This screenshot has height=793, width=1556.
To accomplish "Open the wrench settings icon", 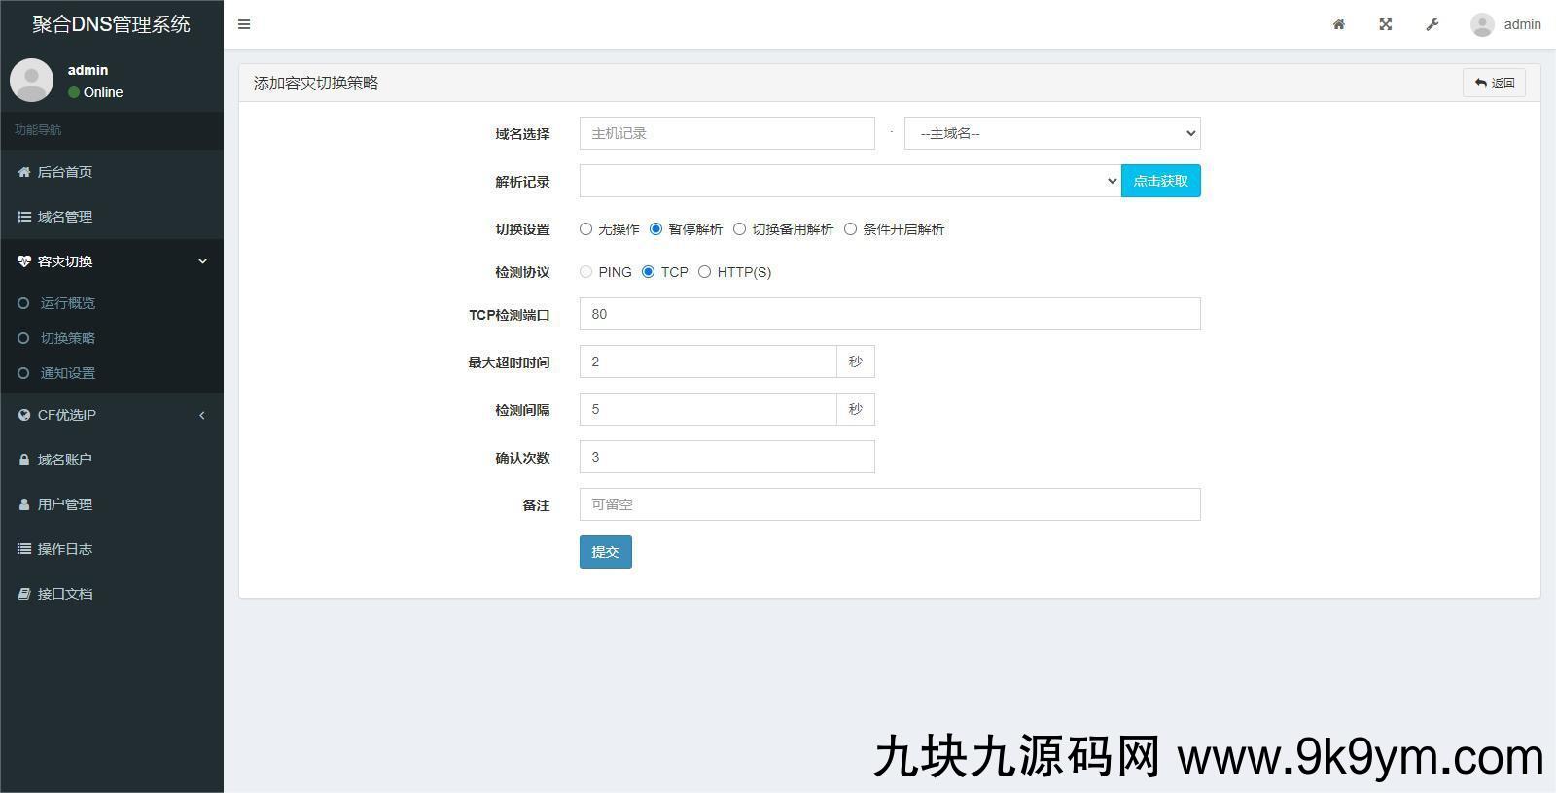I will 1432,24.
